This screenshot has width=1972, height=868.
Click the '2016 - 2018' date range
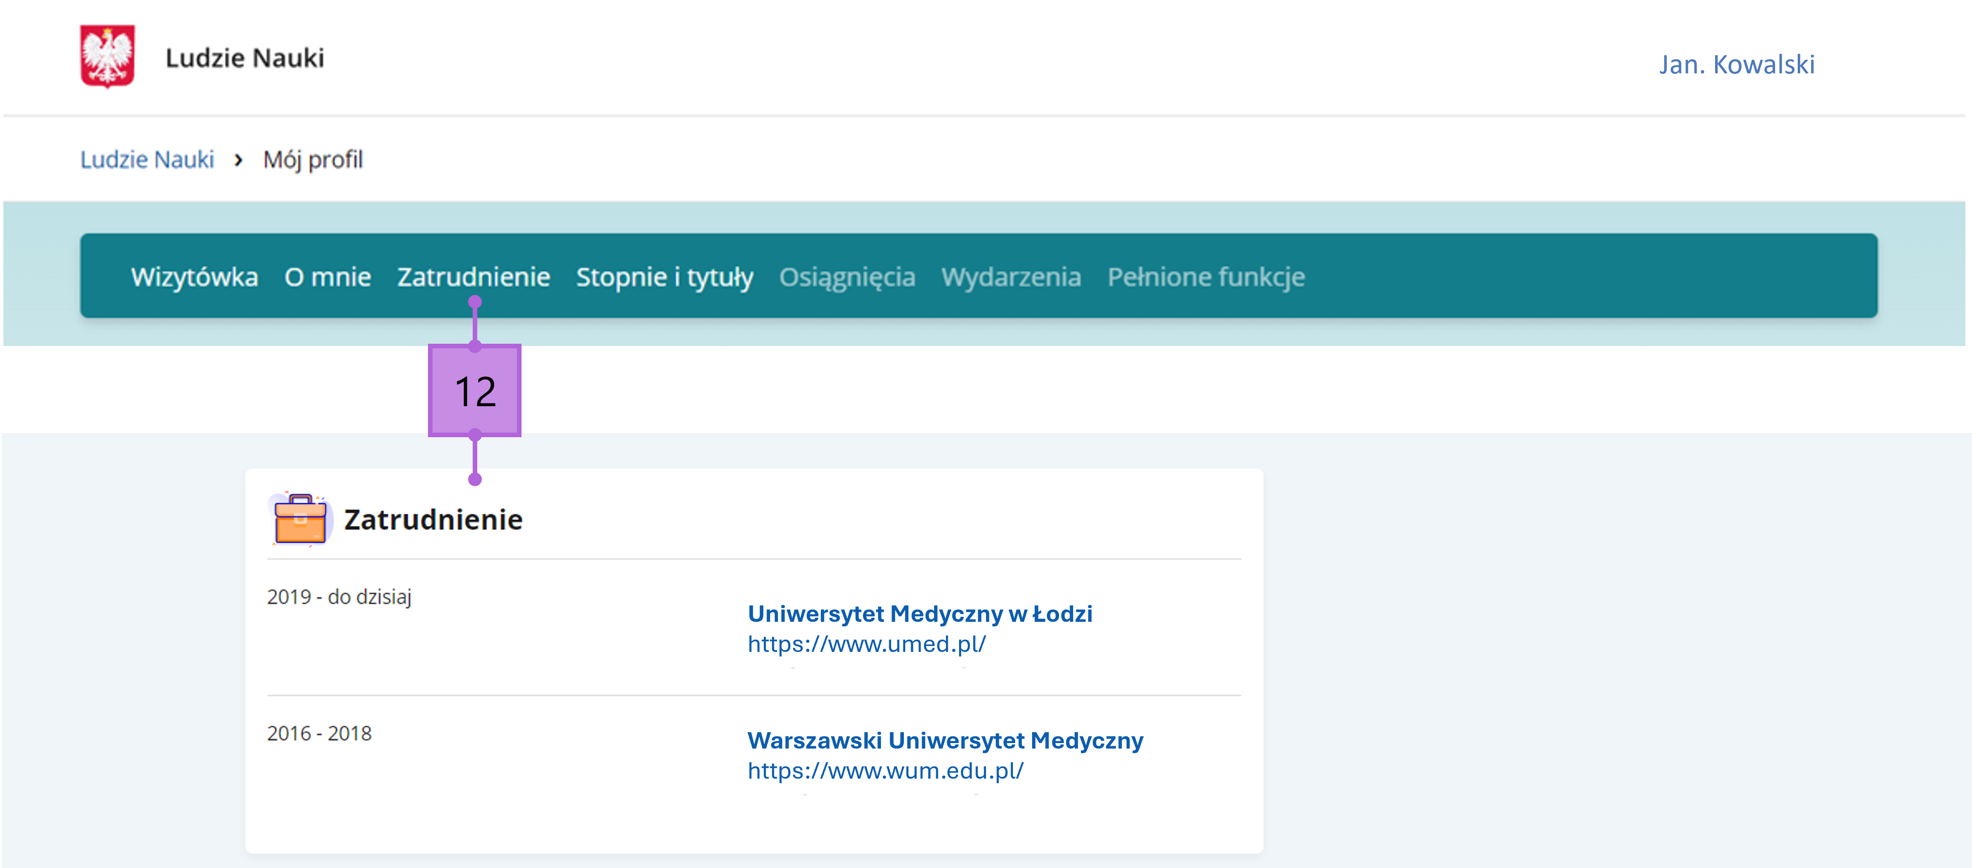(x=318, y=733)
